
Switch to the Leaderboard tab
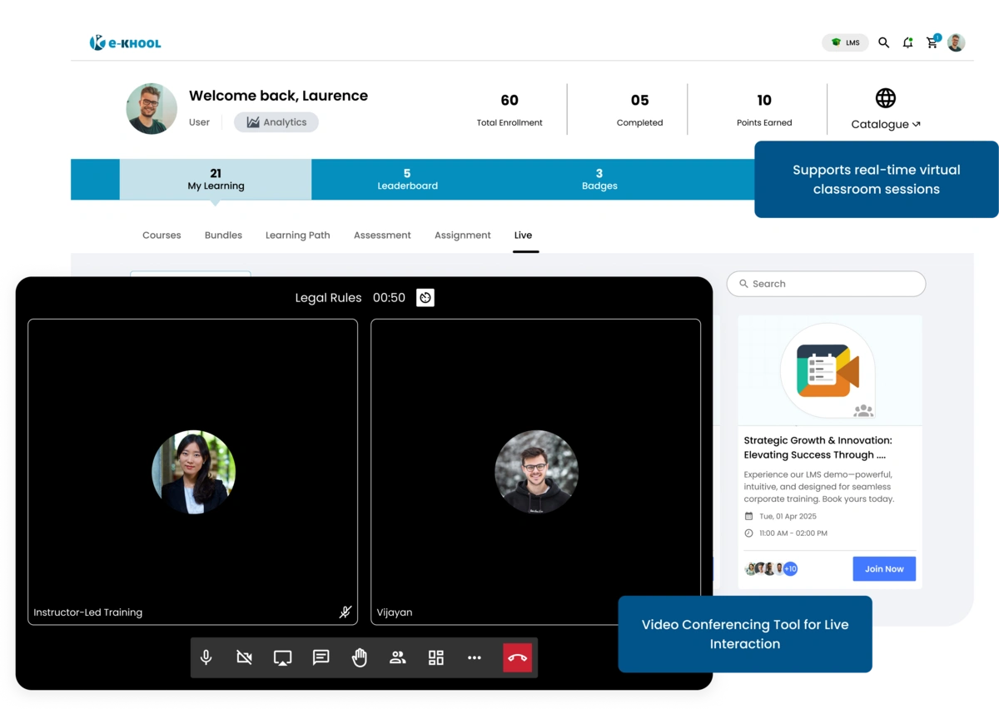coord(407,179)
